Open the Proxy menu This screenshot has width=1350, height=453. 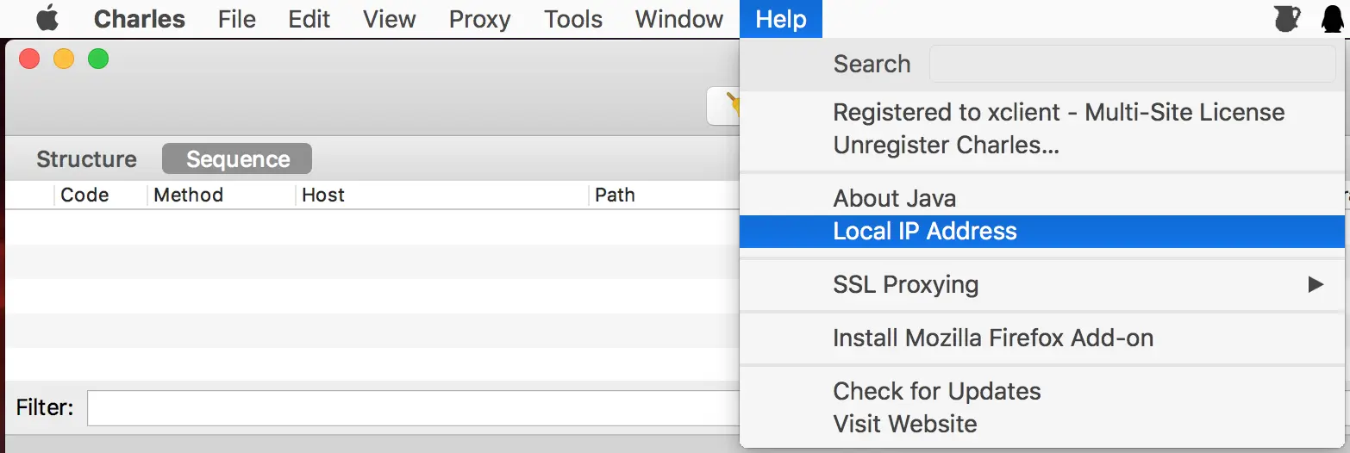tap(479, 19)
